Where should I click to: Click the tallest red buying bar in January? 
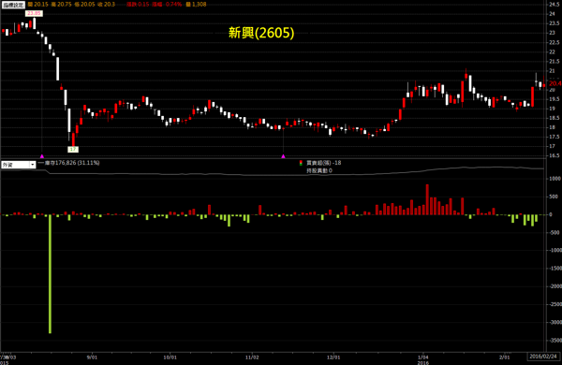[x=427, y=199]
